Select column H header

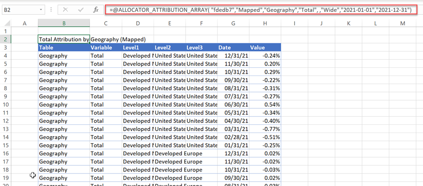[x=264, y=23]
